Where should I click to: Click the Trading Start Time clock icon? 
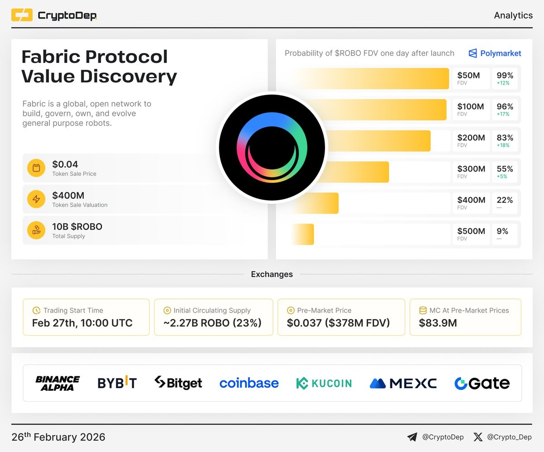click(36, 311)
